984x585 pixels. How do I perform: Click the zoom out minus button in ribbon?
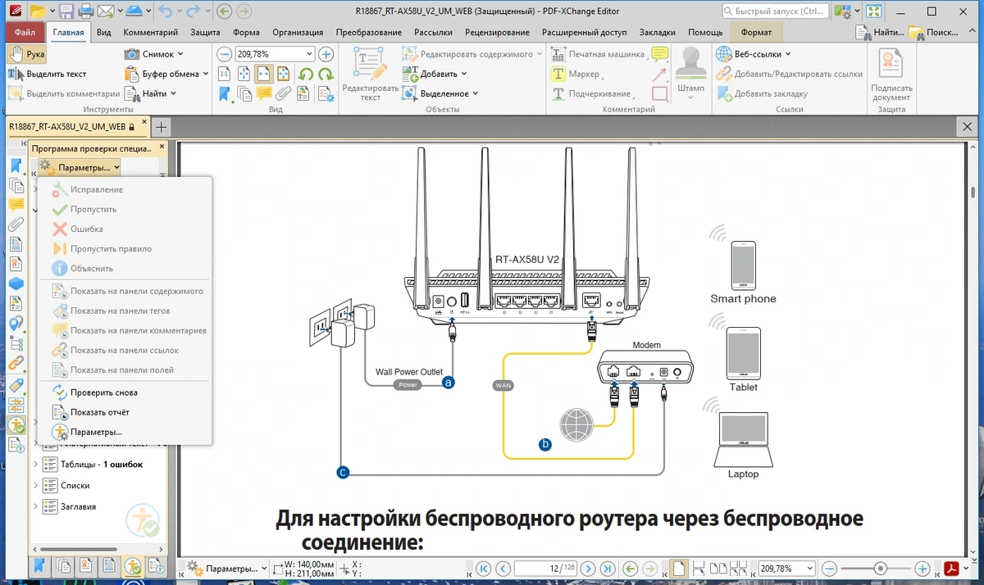point(225,54)
